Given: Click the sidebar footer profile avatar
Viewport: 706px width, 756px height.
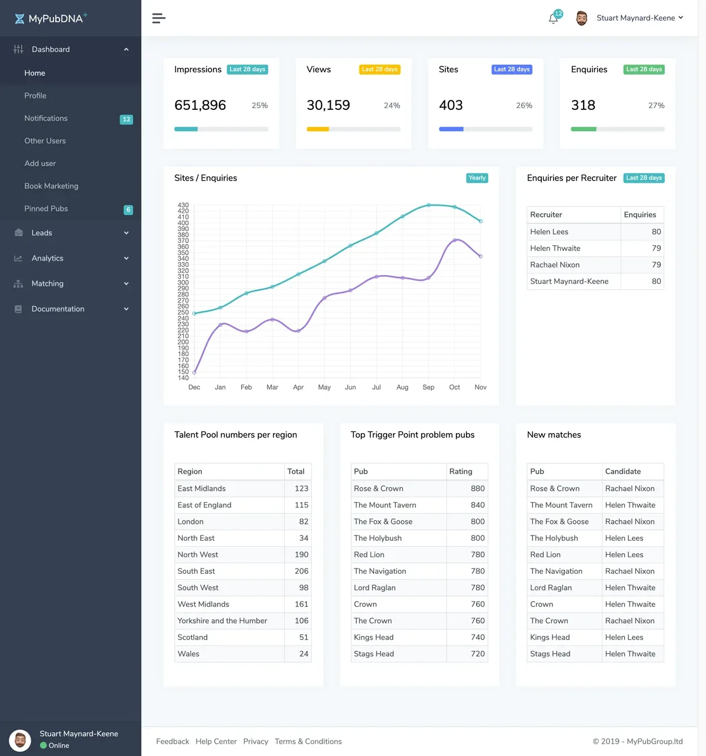Looking at the screenshot, I should pyautogui.click(x=20, y=740).
